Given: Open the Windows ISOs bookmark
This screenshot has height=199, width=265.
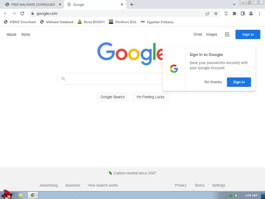Looking at the screenshot, I should coord(123,22).
